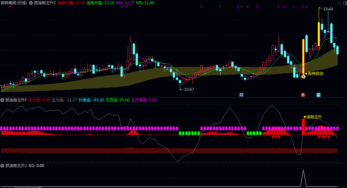Screen dimensions: 347x188
Task: Select the 连板行情 indicator value label
Action: tap(71, 3)
